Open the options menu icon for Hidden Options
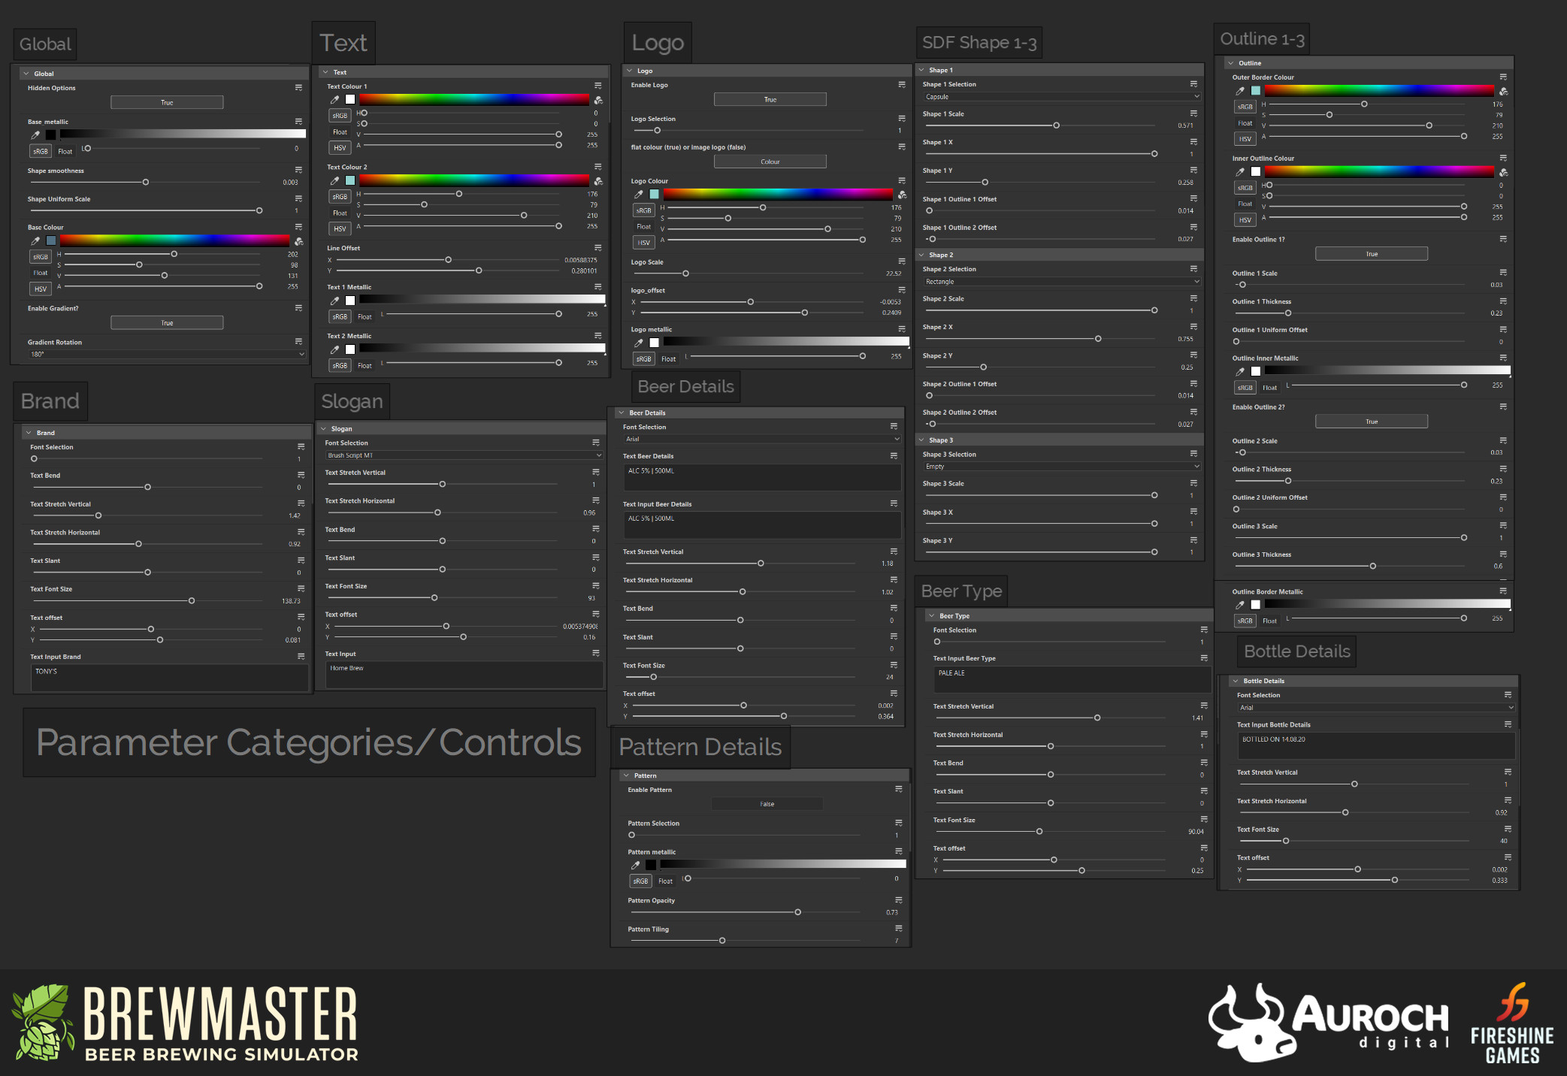The image size is (1567, 1076). (298, 88)
